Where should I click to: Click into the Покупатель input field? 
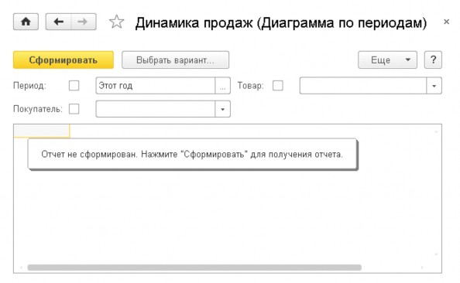[156, 109]
